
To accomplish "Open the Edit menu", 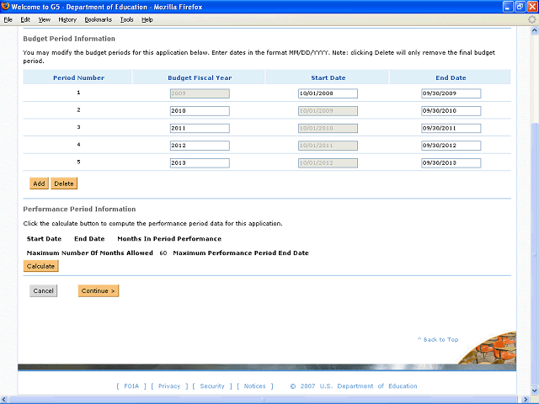I will click(x=25, y=20).
